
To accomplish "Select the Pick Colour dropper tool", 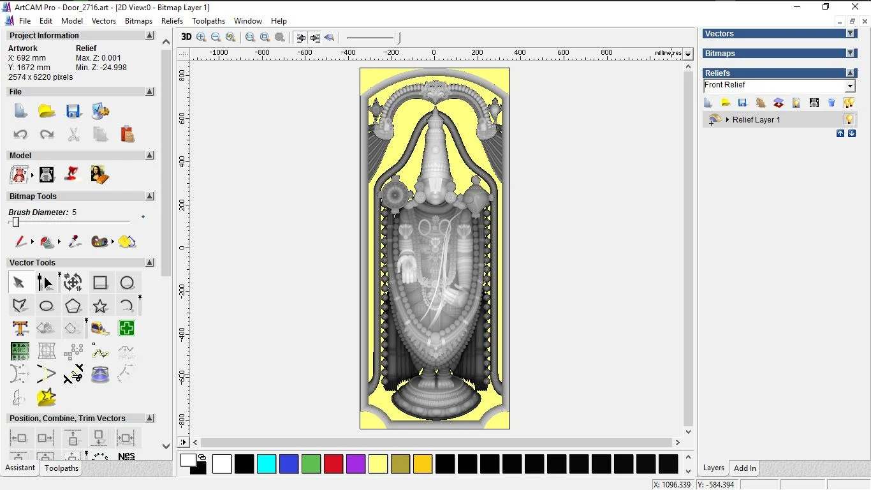I will 75,242.
